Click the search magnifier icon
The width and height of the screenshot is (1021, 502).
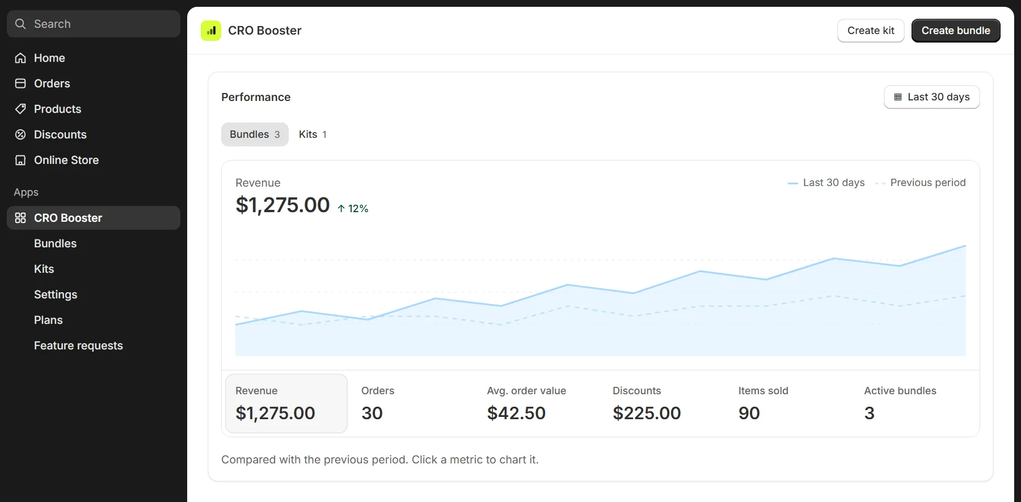click(20, 24)
